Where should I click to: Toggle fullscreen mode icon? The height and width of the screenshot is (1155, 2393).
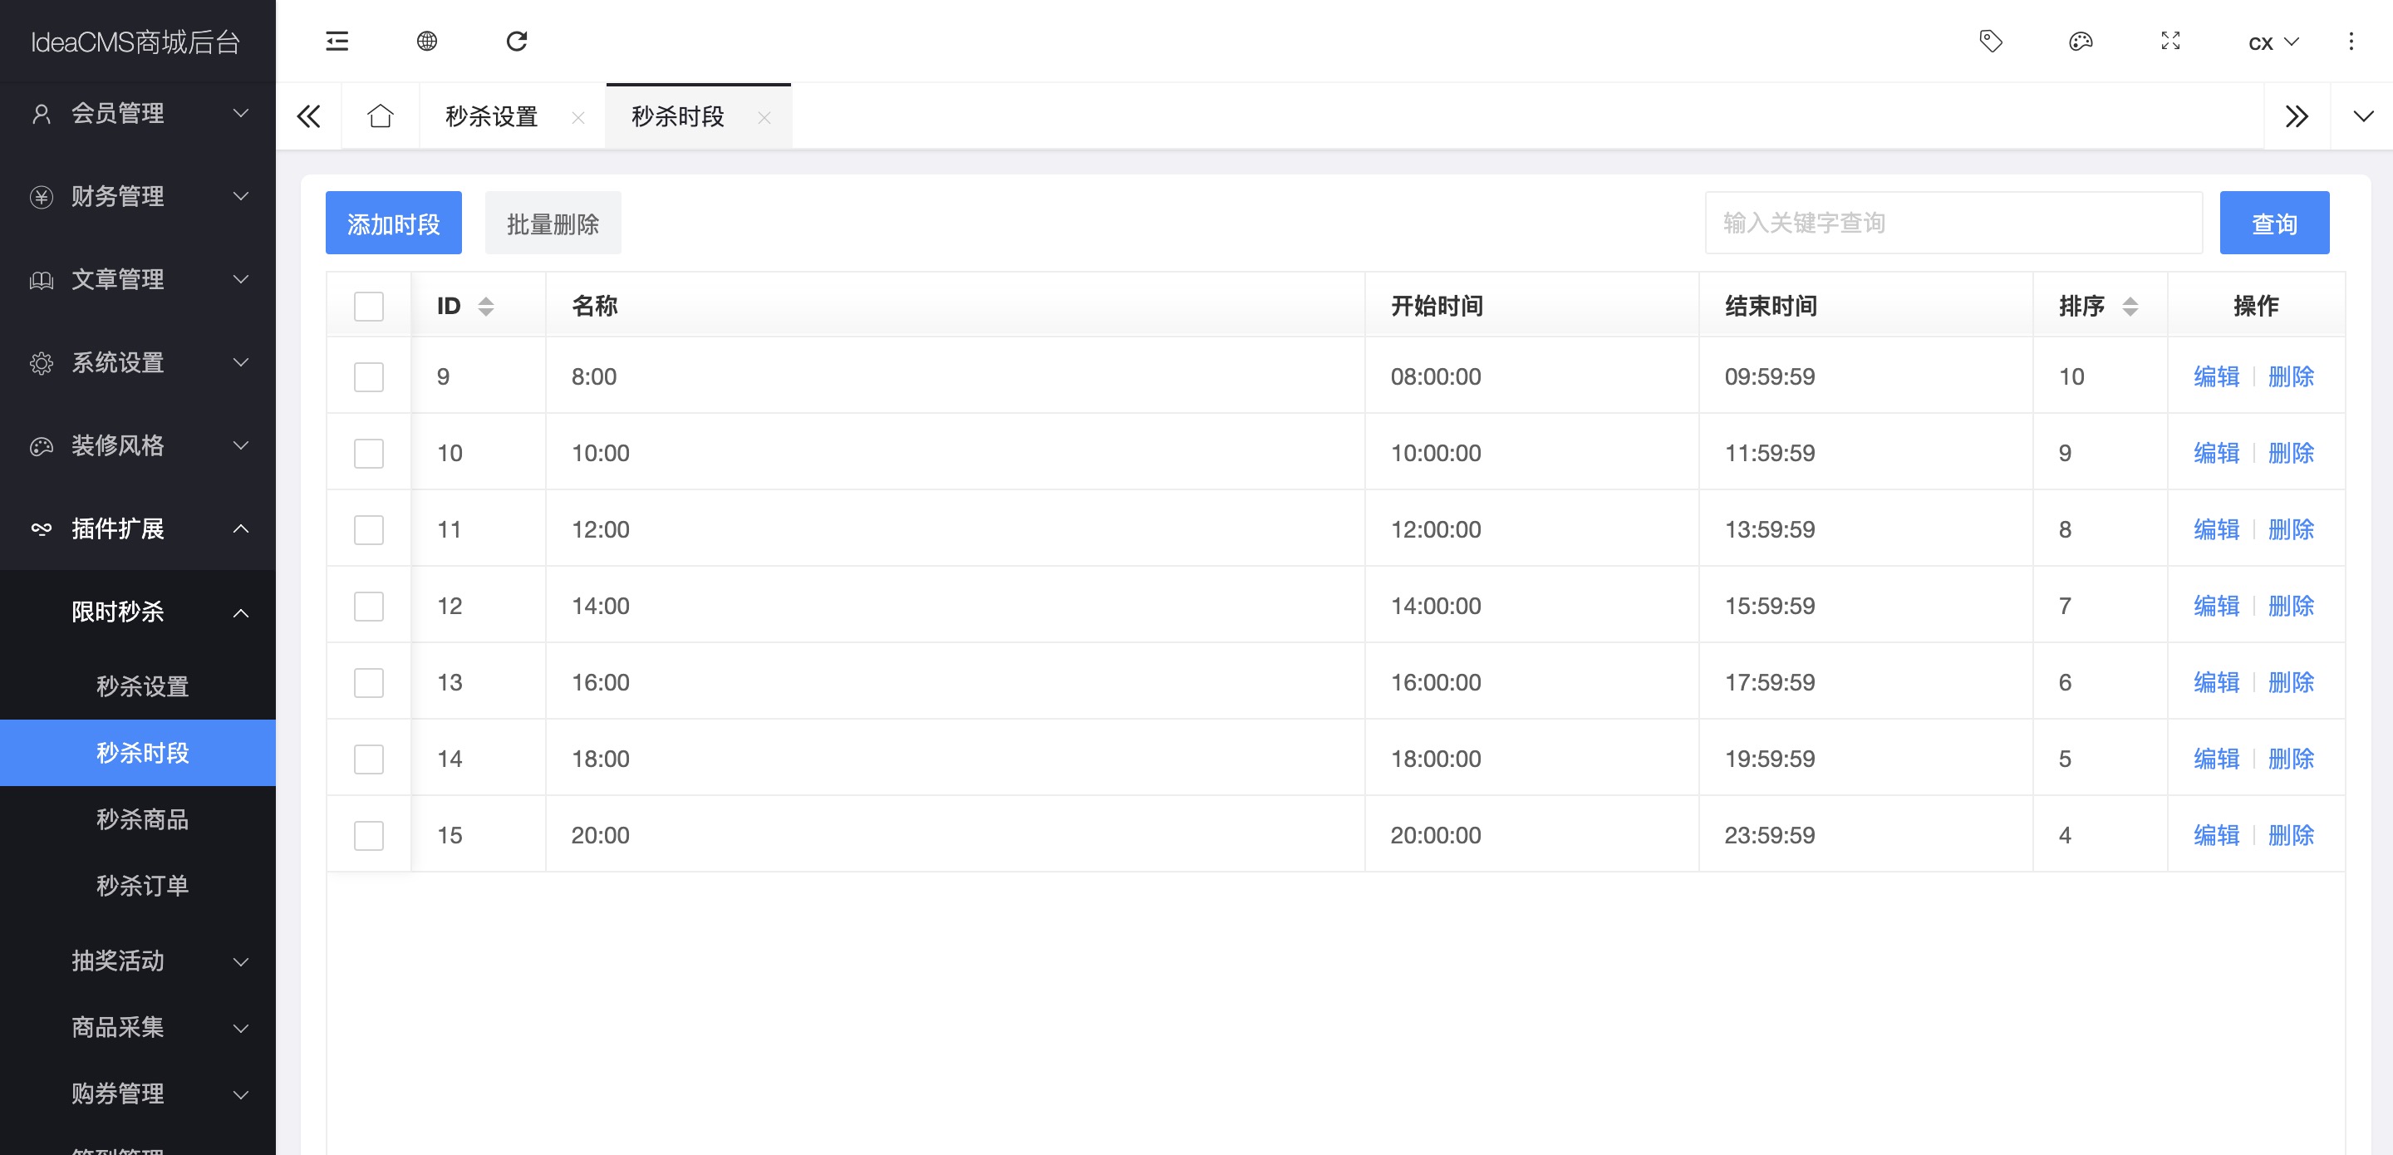point(2170,41)
